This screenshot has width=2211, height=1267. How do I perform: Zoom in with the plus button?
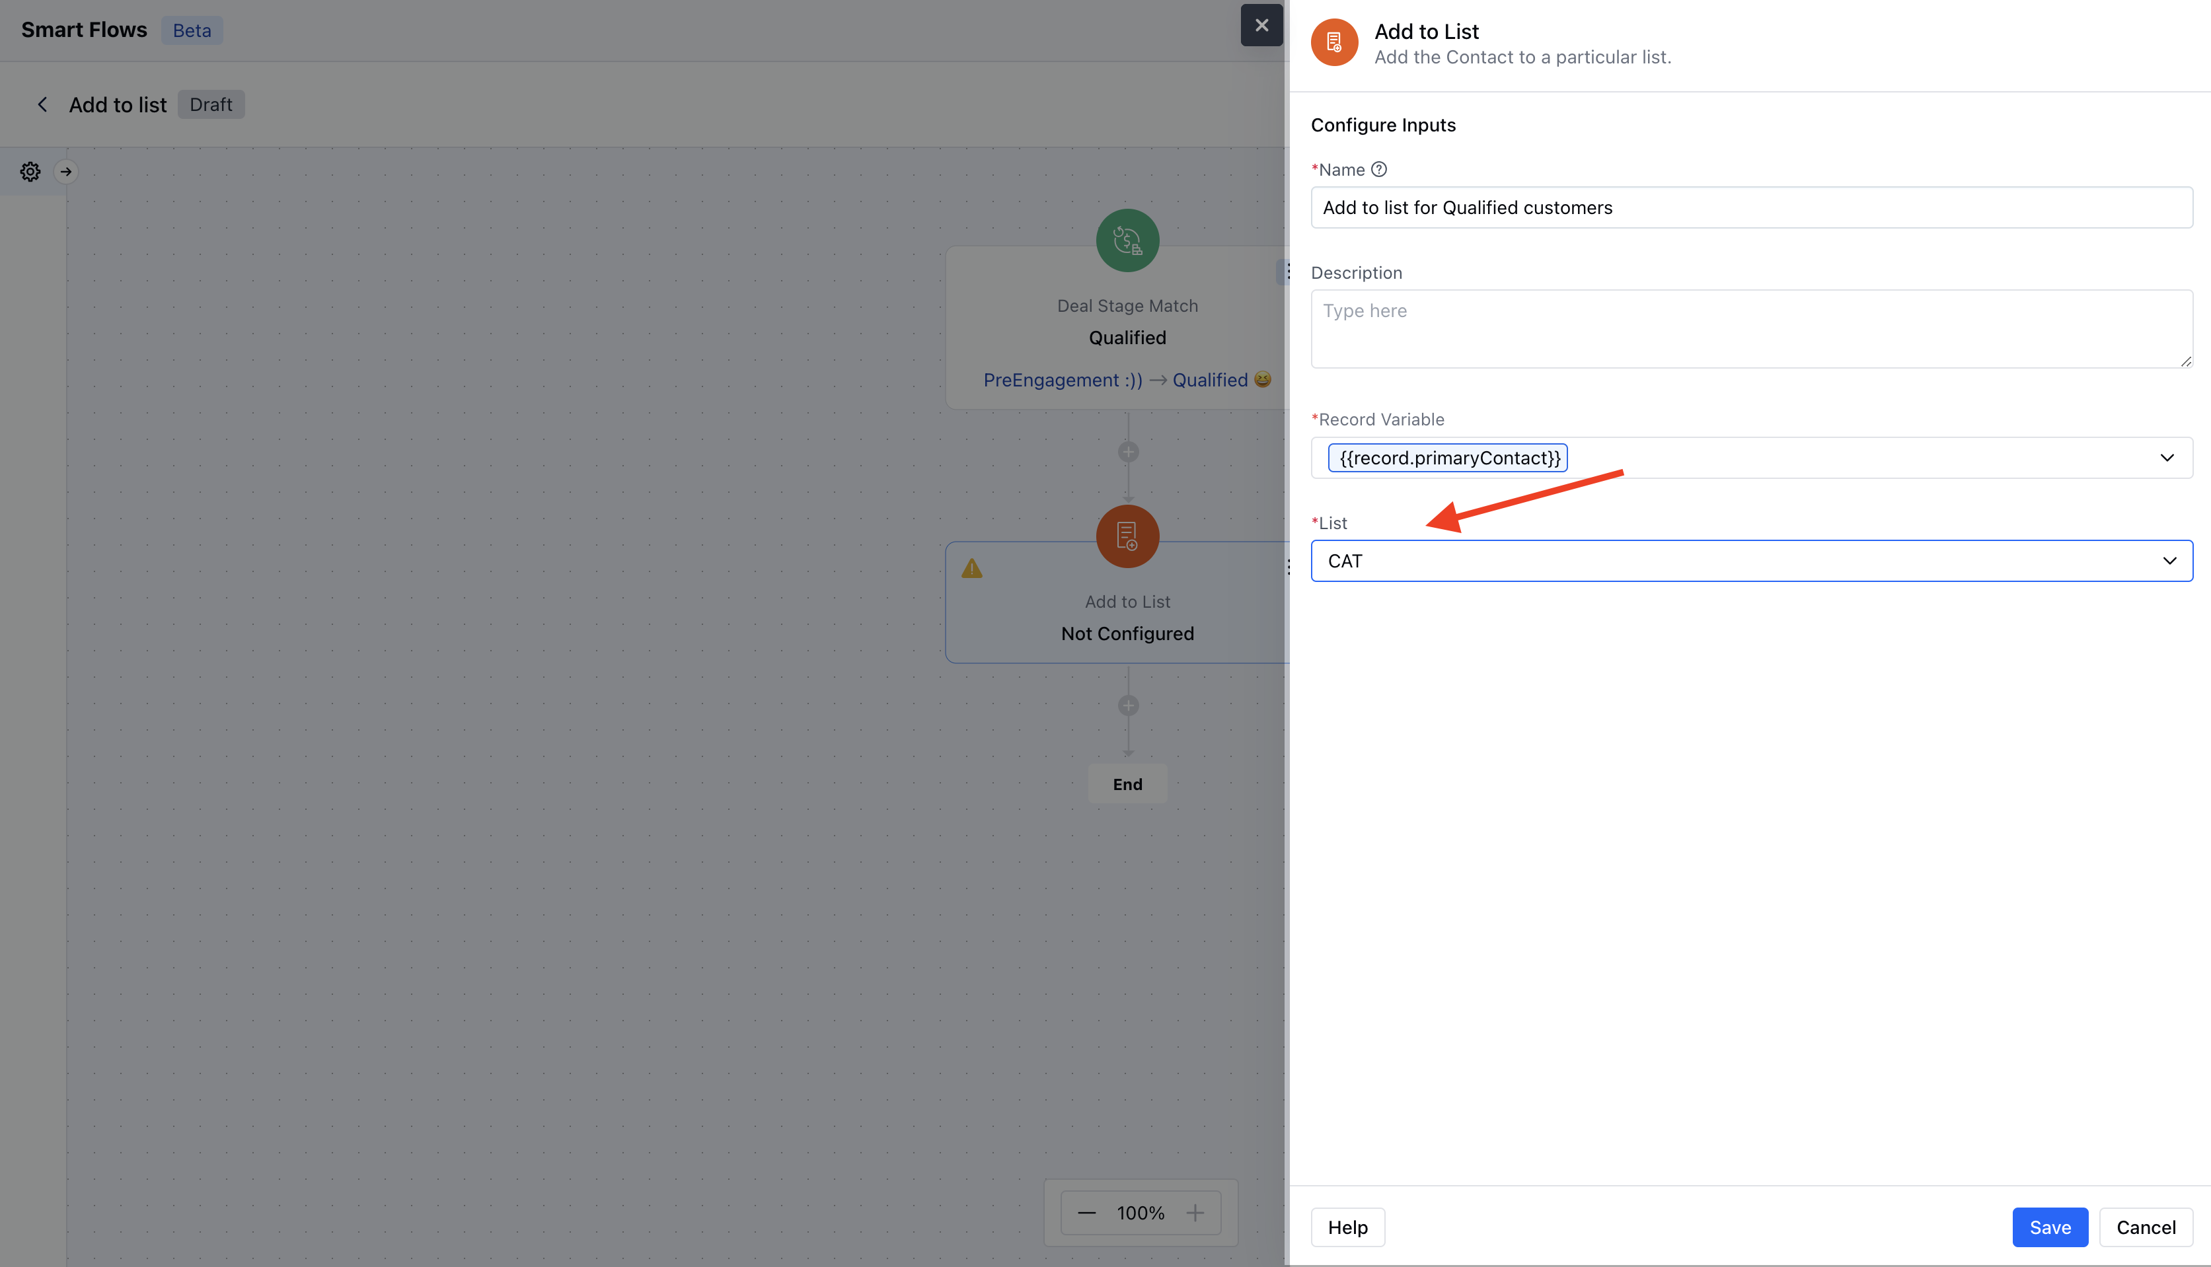pos(1195,1212)
